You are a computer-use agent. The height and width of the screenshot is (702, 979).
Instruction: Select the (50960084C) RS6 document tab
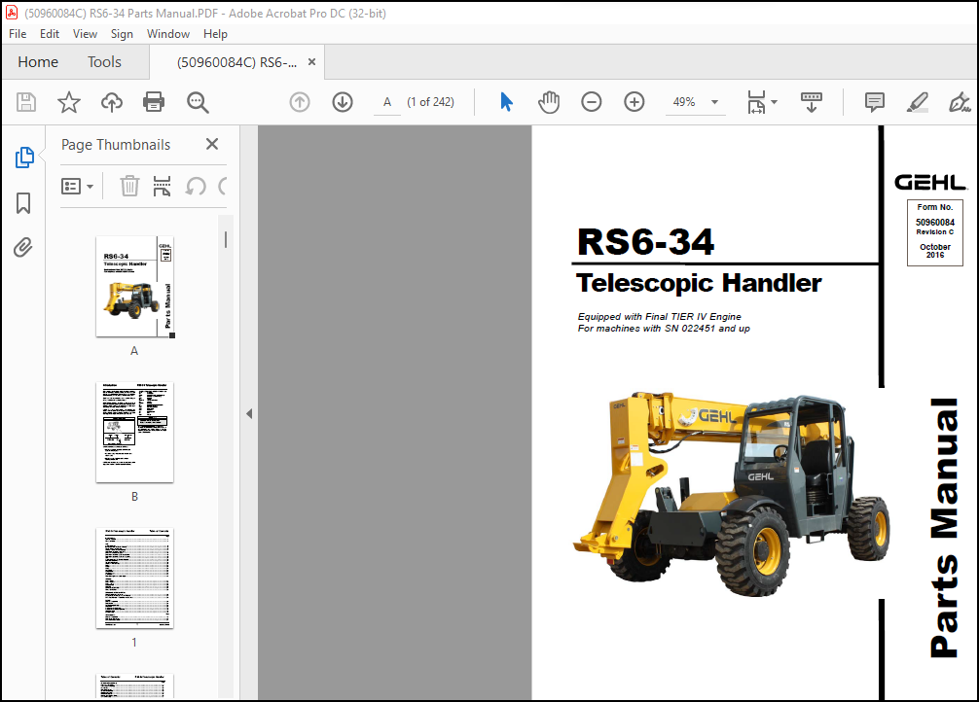point(236,62)
